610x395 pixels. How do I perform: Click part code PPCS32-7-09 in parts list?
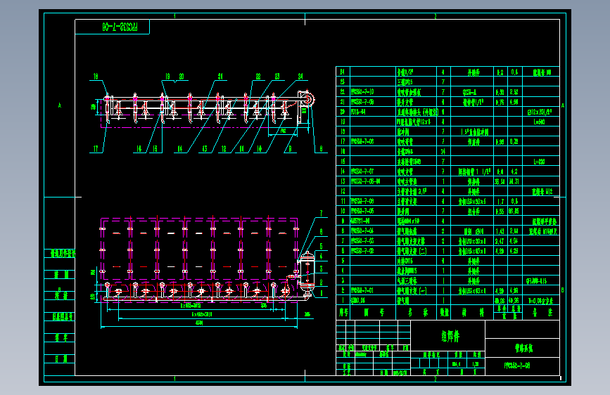[362, 102]
